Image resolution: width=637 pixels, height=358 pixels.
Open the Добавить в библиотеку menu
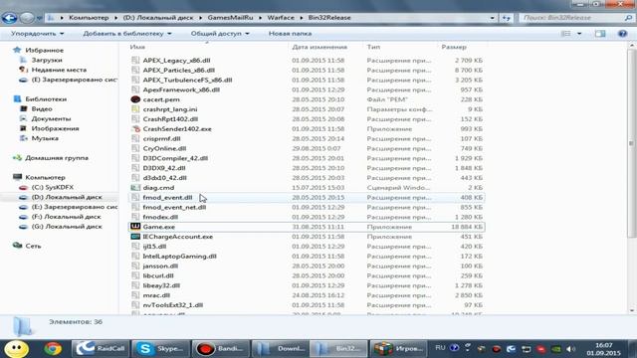point(127,34)
